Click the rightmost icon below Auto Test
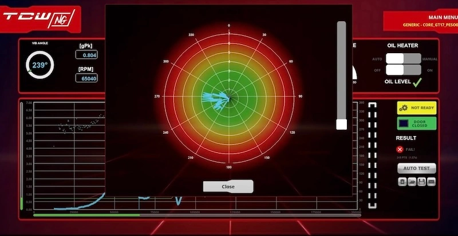Screen dimensions: 458x236 432,181
